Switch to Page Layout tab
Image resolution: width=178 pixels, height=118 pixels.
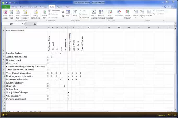32,7
